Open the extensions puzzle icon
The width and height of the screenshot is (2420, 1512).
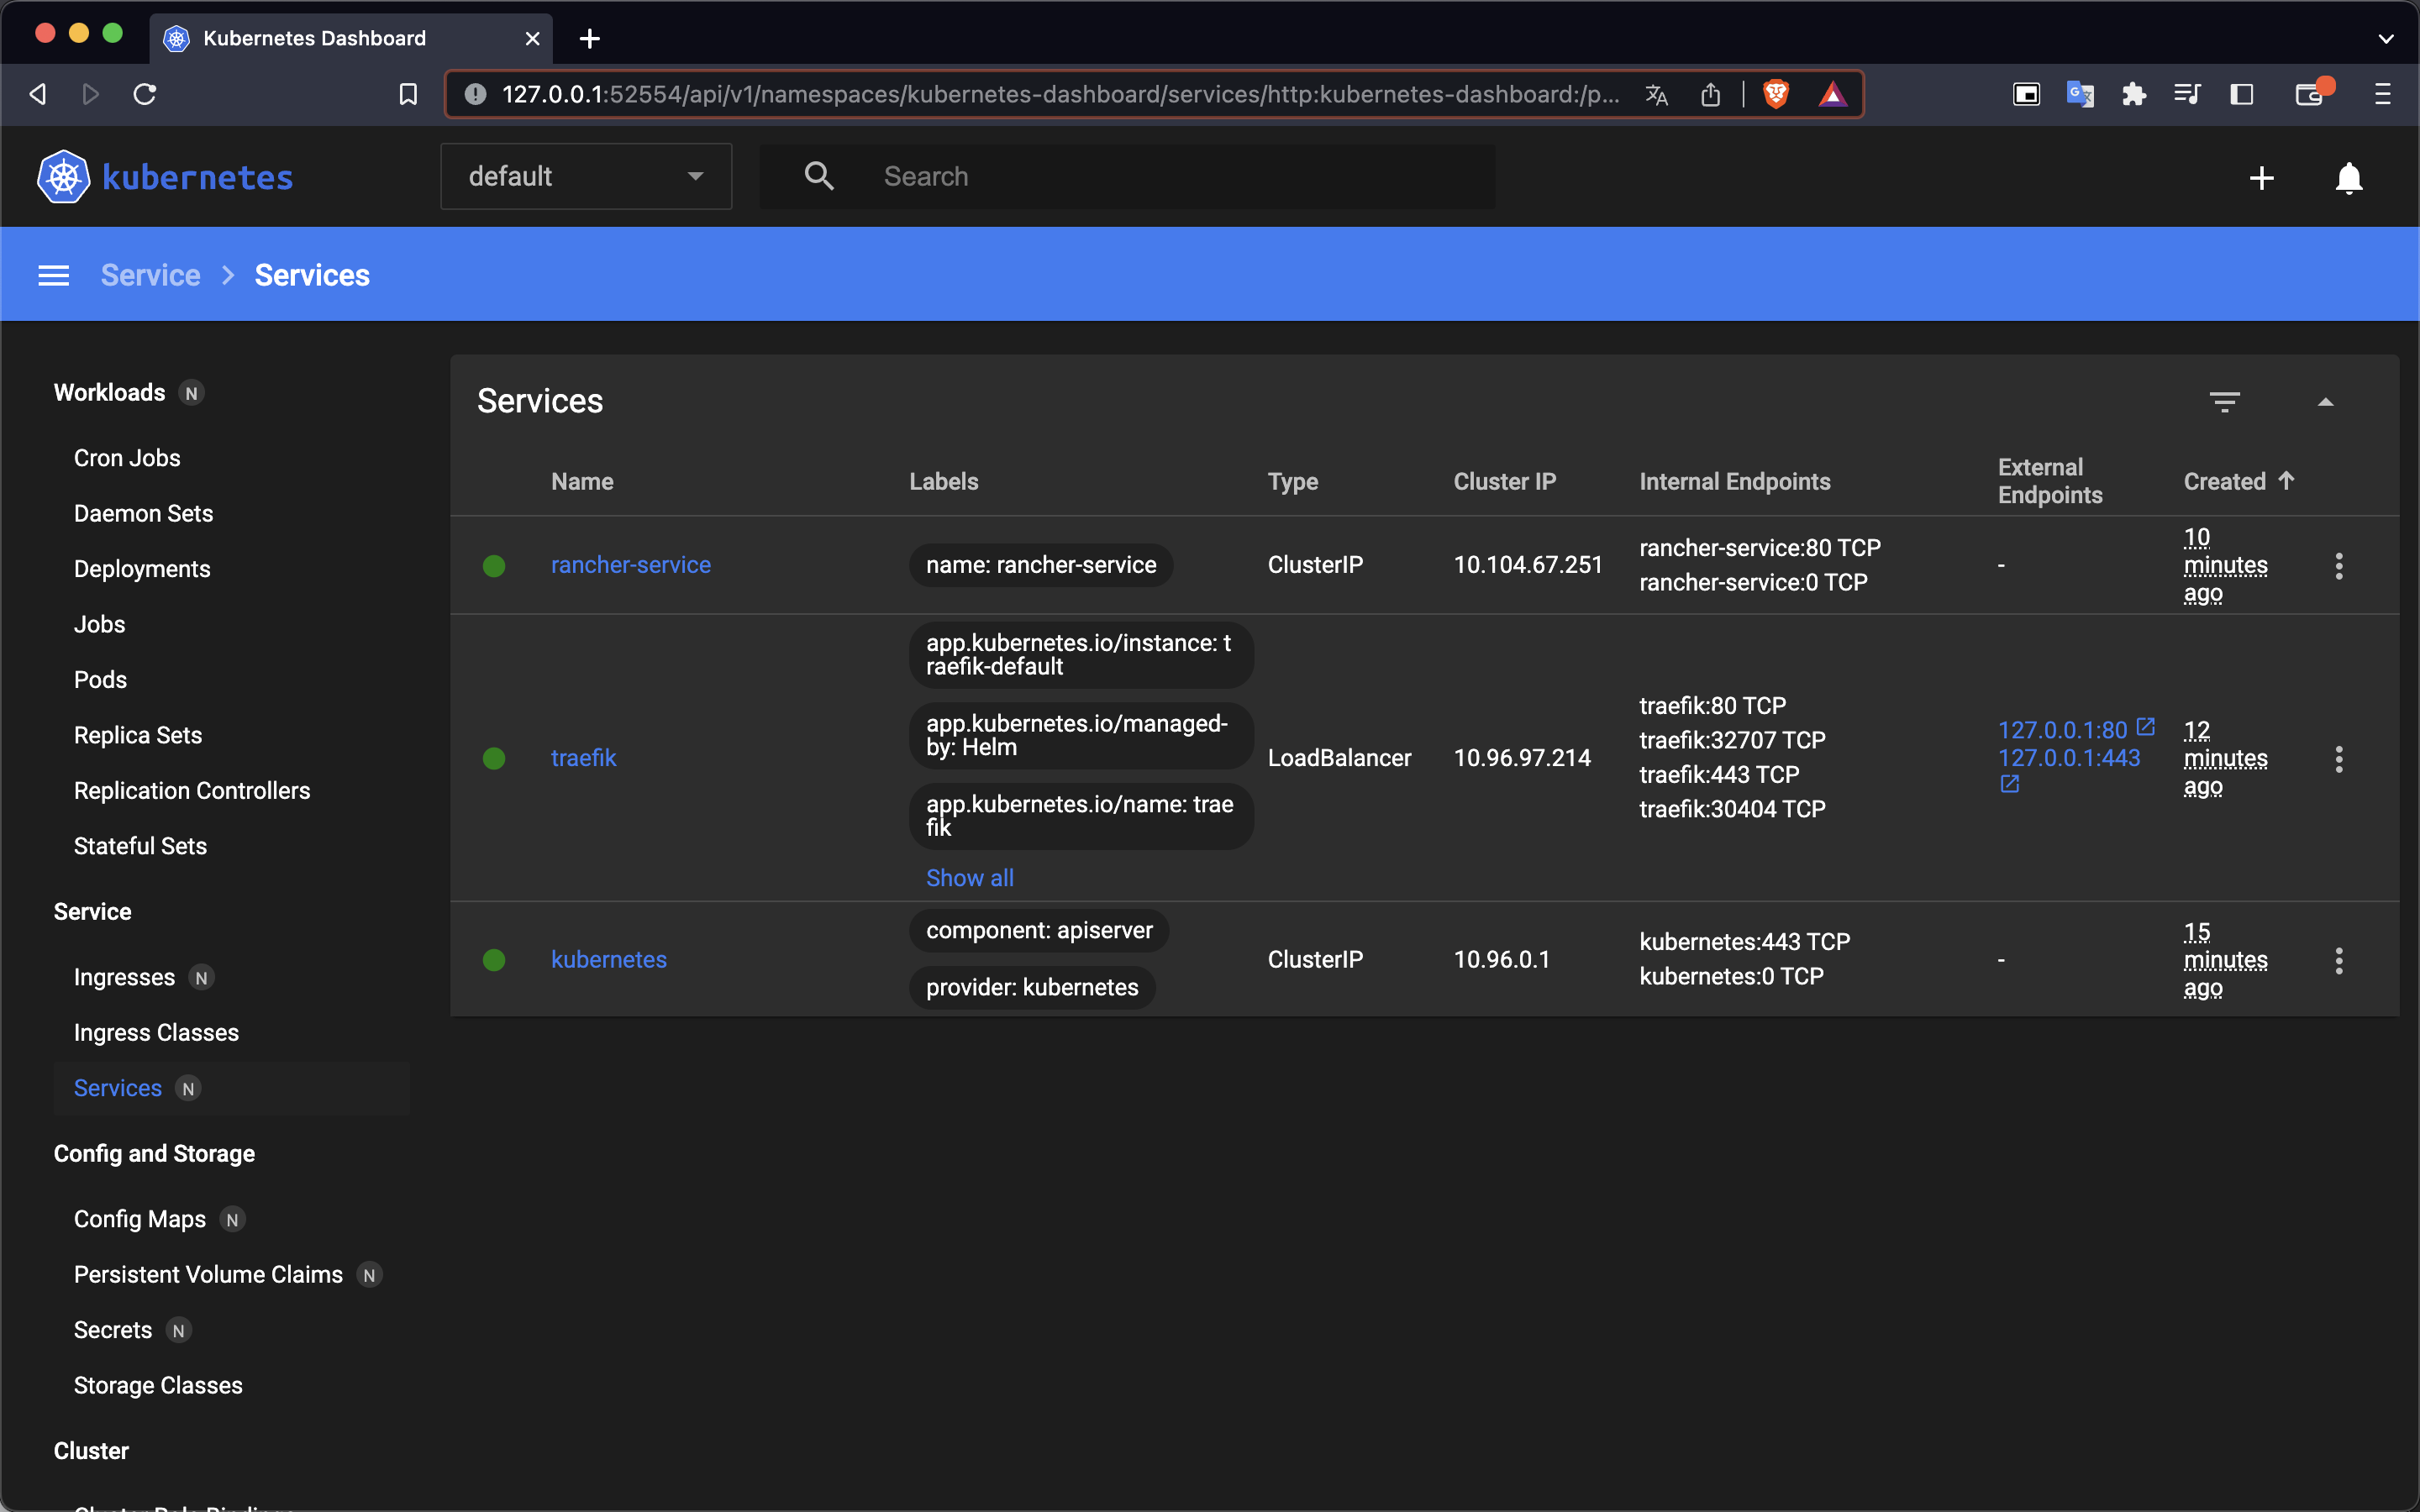[2133, 94]
